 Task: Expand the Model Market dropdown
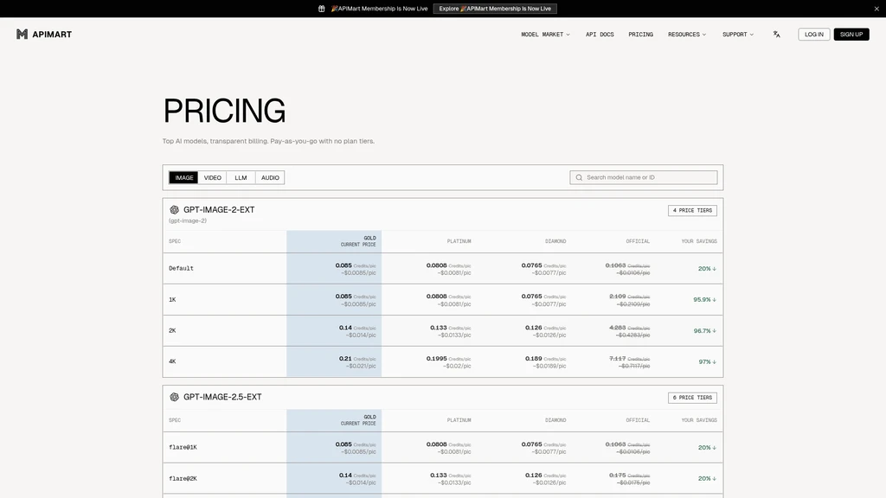click(545, 35)
